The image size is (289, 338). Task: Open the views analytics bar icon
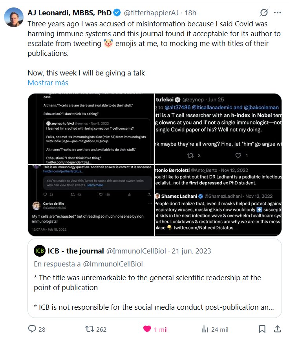tap(205, 329)
